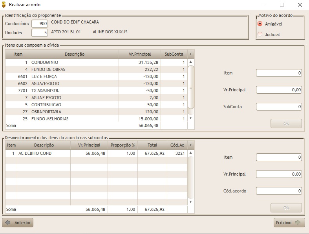
Task: Select the AC DÉBITO COND row
Action: pyautogui.click(x=44, y=154)
